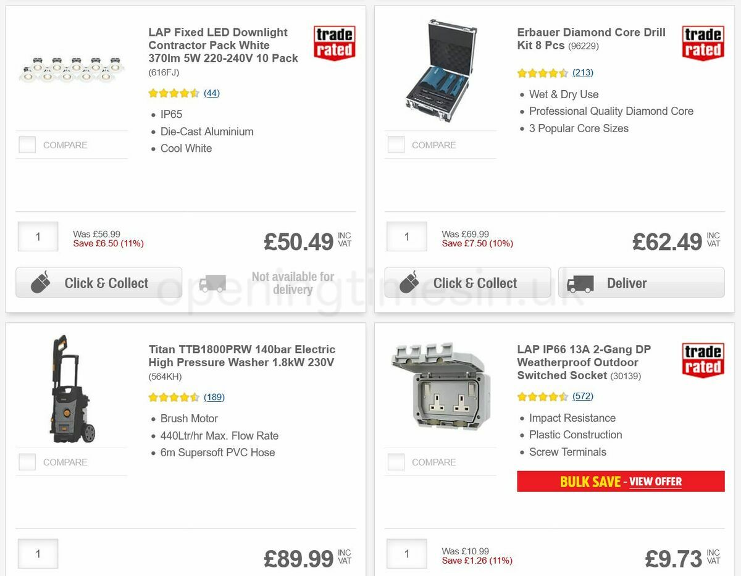Viewport: 741px width, 576px height.
Task: Click the quantity input for the pressure washer
Action: [x=38, y=554]
